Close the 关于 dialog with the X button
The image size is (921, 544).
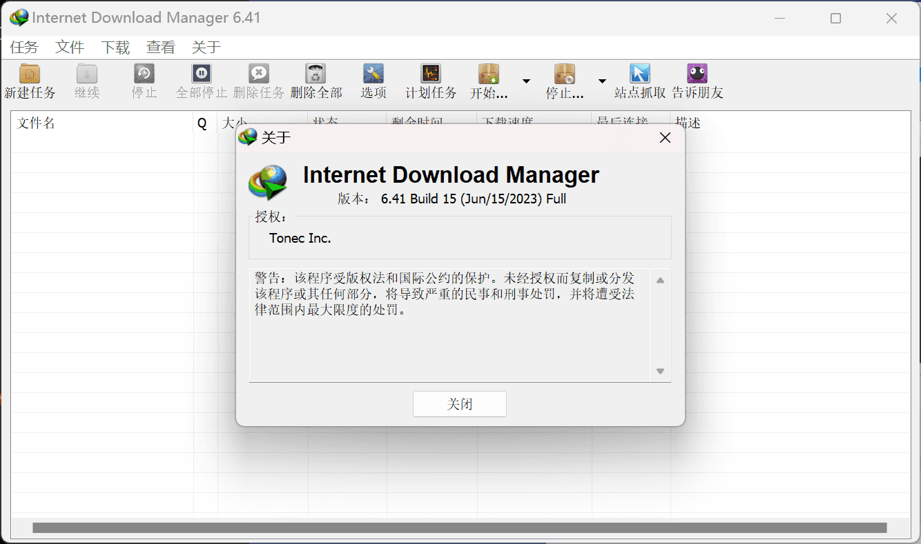665,138
